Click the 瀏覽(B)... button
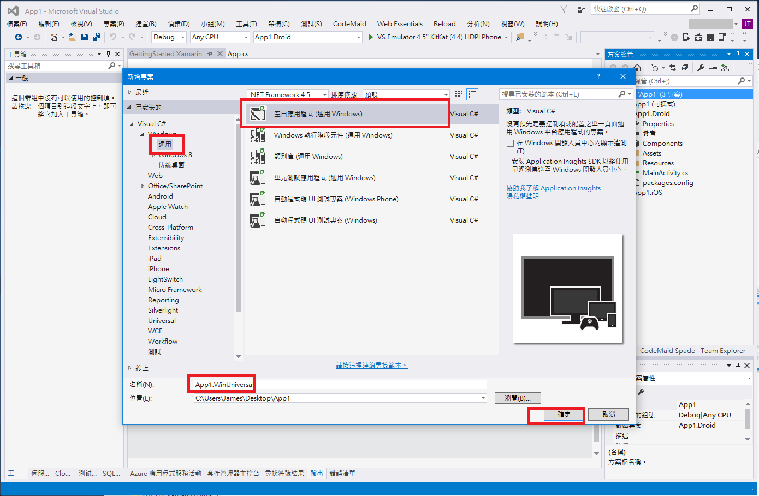Screen dimensions: 759x496 click(x=518, y=398)
